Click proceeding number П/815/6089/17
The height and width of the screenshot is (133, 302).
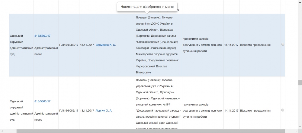[x=69, y=111]
